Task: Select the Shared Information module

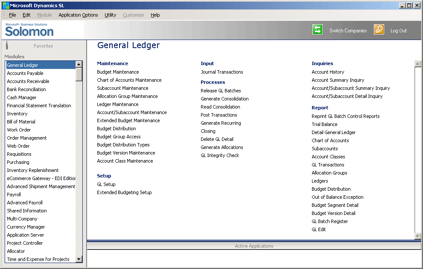Action: coord(27,211)
